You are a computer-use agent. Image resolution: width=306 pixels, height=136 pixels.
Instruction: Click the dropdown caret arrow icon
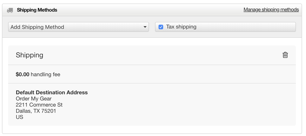tap(145, 27)
